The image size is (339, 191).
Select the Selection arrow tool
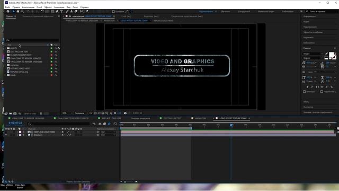(x=13, y=11)
